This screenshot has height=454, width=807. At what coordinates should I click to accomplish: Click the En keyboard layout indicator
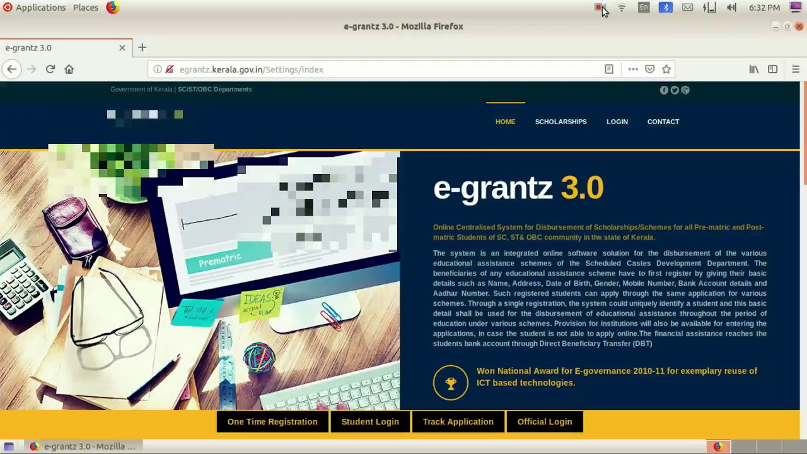644,8
